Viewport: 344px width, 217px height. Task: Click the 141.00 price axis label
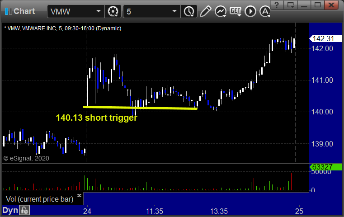pos(322,80)
